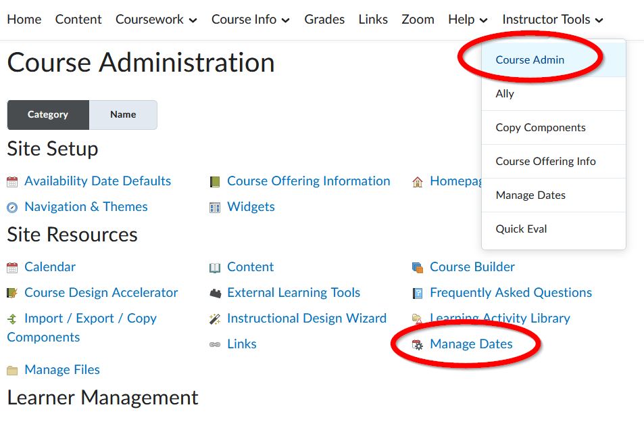The image size is (644, 422).
Task: Select the book icon next to Course Offering Information
Action: coord(216,181)
